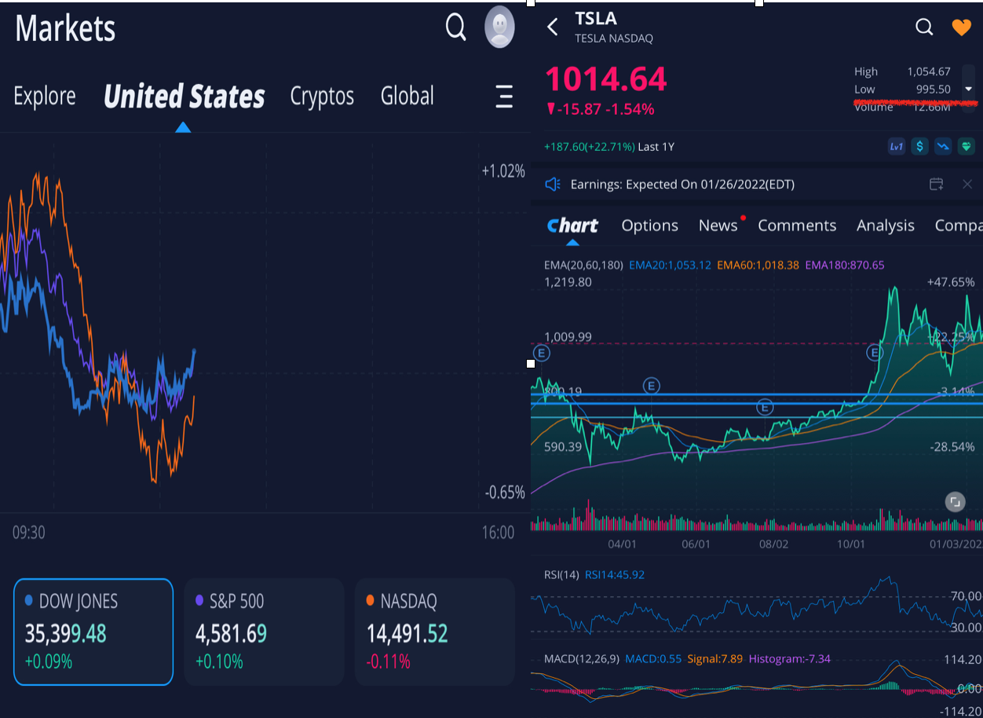The image size is (983, 718).
Task: Open the Analysis tab
Action: [x=886, y=225]
